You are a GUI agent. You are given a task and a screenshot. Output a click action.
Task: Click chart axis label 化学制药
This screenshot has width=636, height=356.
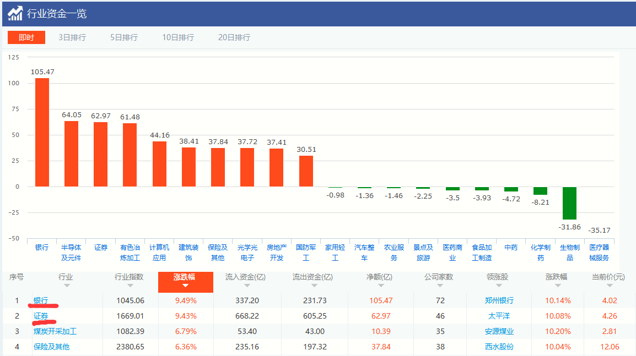[541, 253]
